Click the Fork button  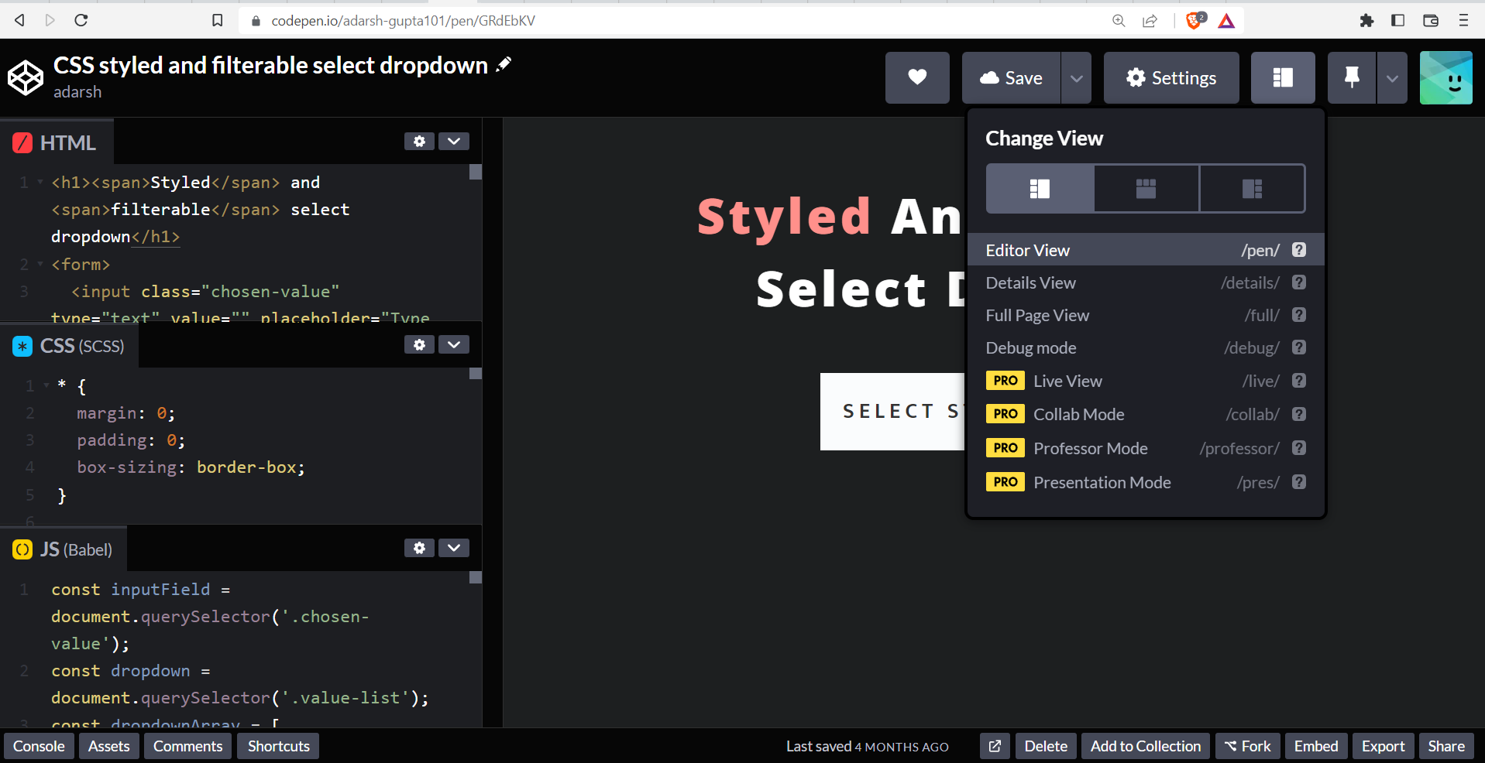[1247, 746]
